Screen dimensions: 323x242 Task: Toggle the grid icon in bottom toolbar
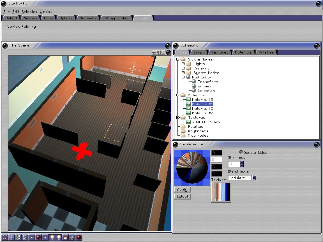point(11,238)
